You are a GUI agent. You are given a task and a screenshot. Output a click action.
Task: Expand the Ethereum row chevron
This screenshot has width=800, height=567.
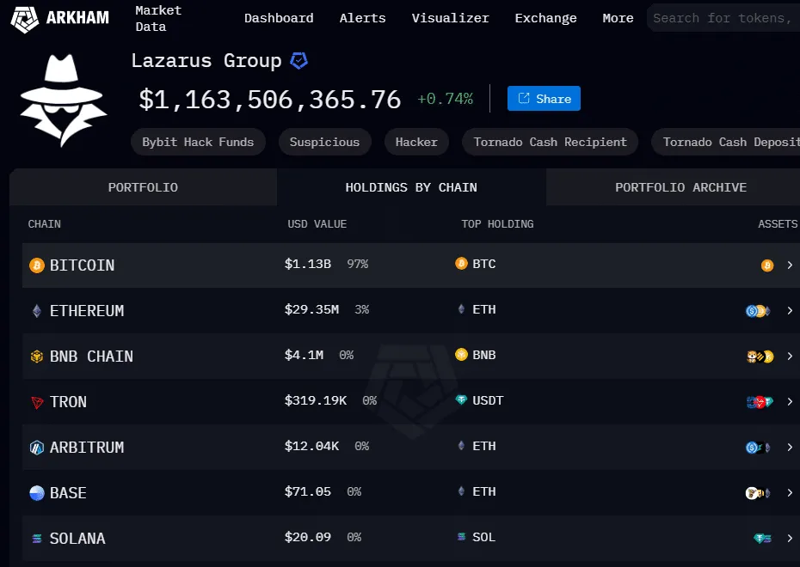click(790, 311)
